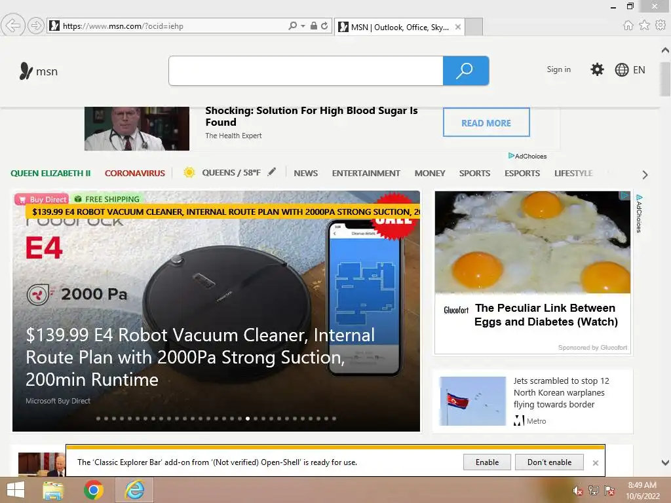Image resolution: width=671 pixels, height=503 pixels.
Task: Open the North Korean flag thumbnail
Action: (x=472, y=401)
